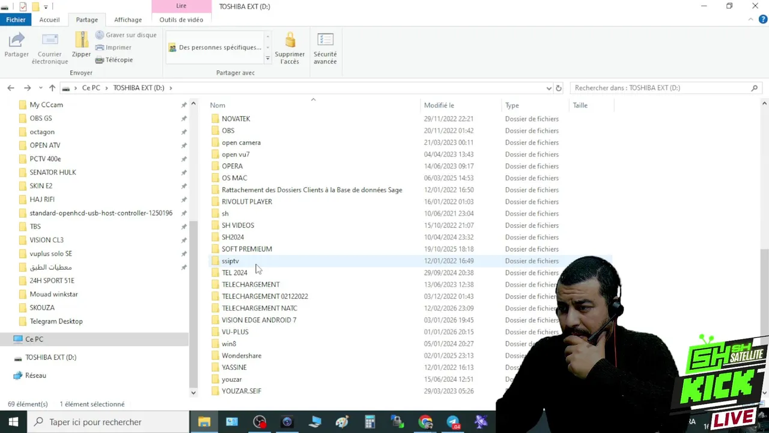Expand the Partager avec gallery list
This screenshot has width=769, height=433.
[267, 58]
